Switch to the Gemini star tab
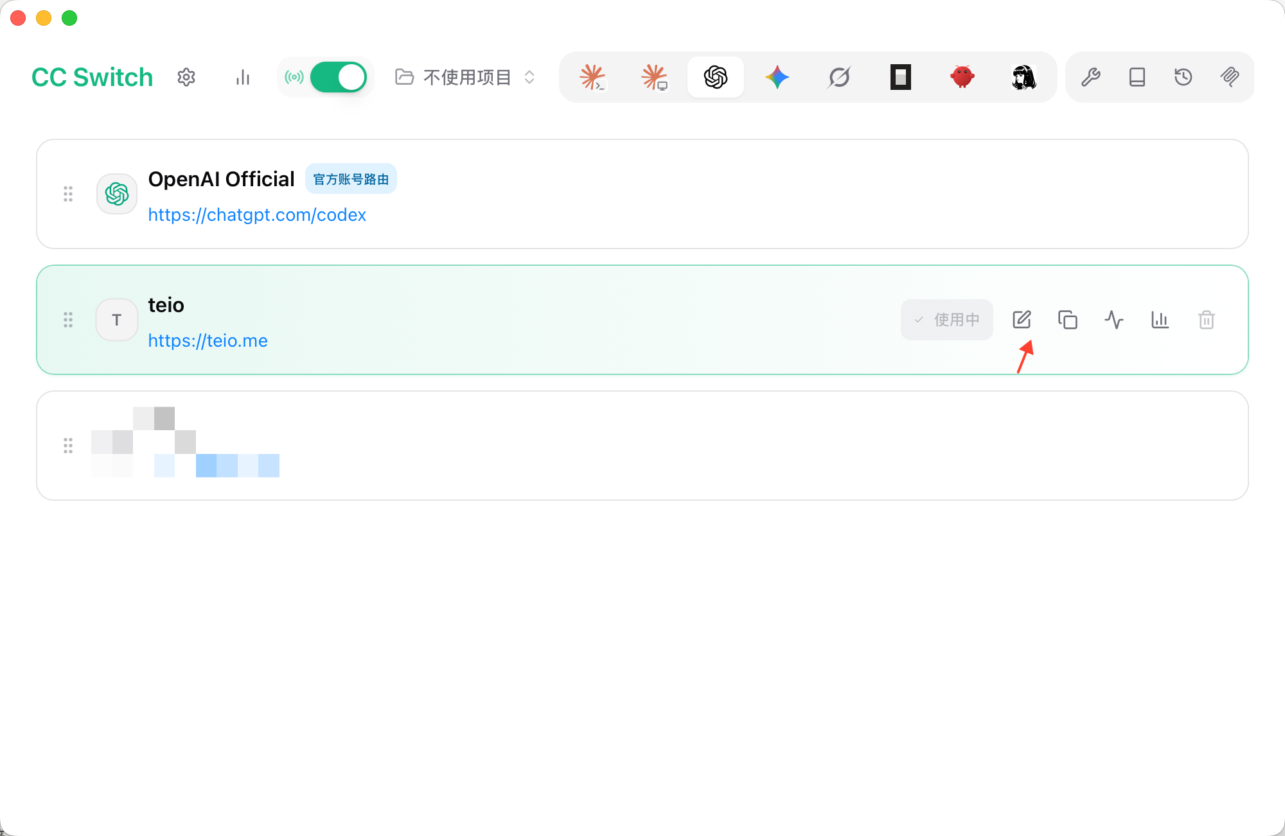1285x836 pixels. point(777,77)
